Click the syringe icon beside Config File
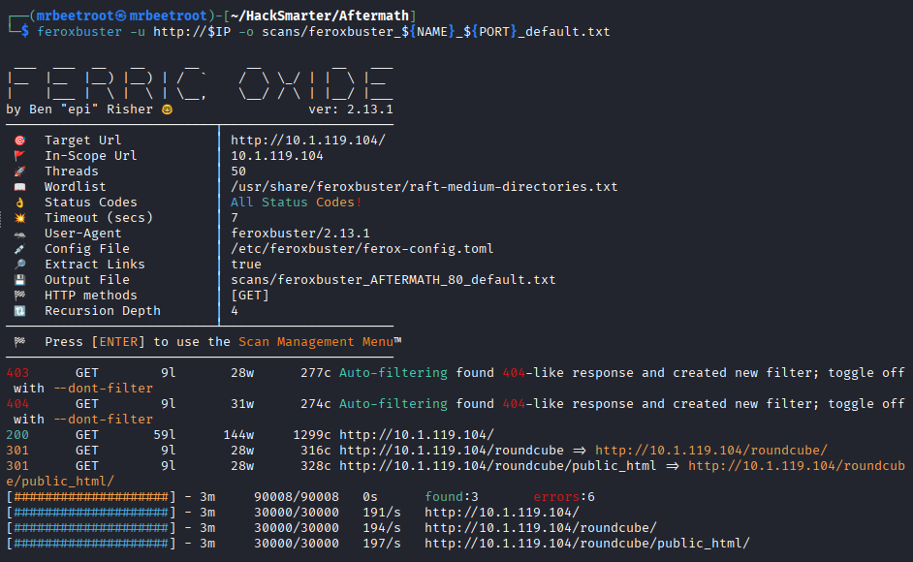Screen dimensions: 913x562 (19, 249)
